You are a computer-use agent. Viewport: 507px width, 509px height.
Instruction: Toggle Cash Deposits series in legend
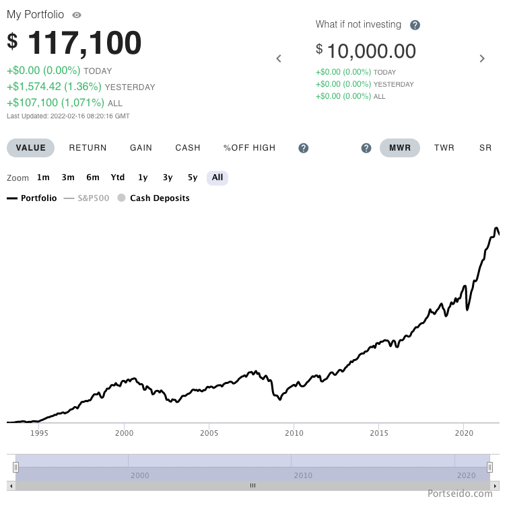(154, 198)
